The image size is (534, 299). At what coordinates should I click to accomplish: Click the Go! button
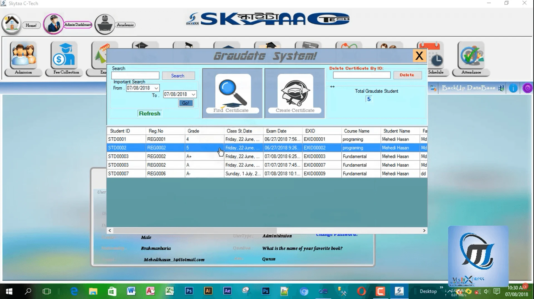tap(186, 103)
